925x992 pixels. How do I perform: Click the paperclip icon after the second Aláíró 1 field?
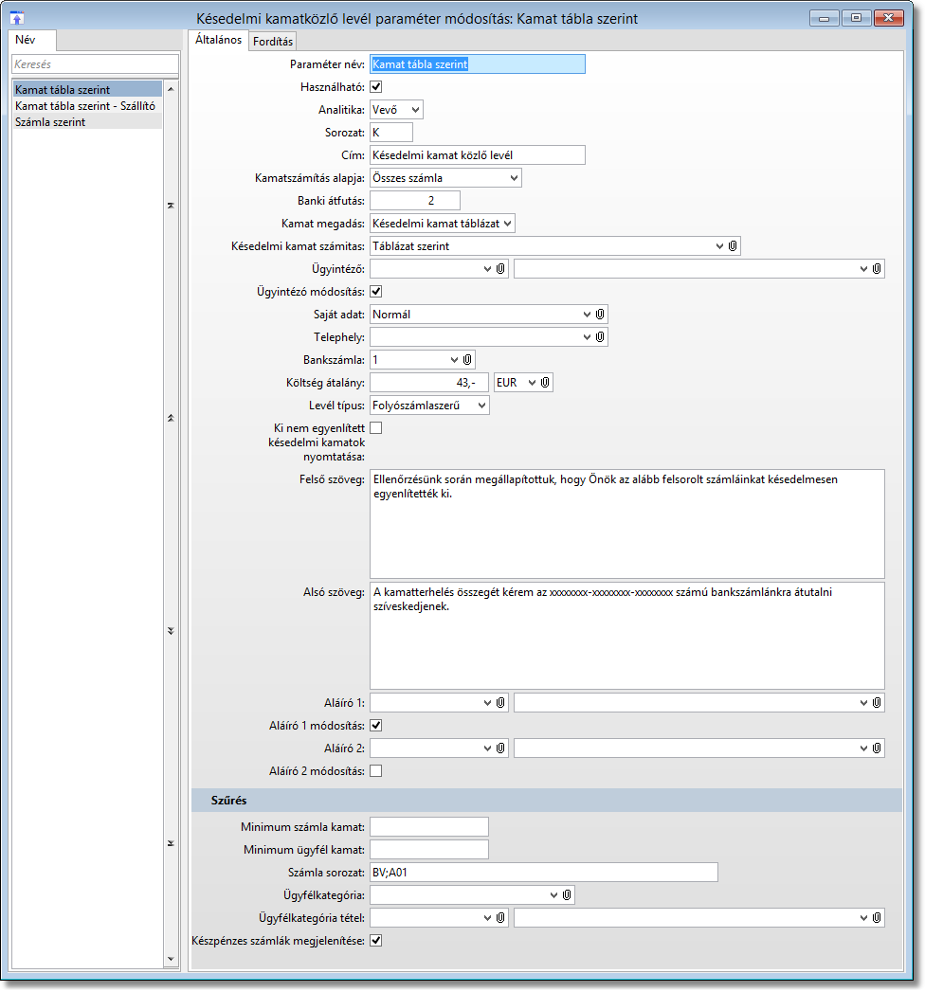[877, 703]
